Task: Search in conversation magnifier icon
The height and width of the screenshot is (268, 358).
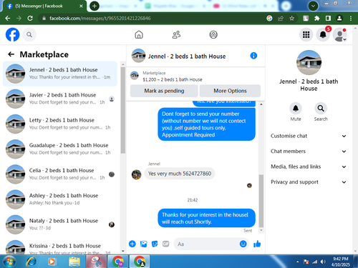Action: pyautogui.click(x=321, y=109)
